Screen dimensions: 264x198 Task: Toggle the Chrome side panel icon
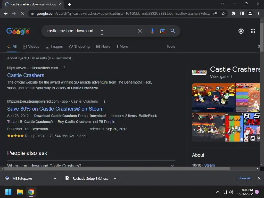pyautogui.click(x=242, y=13)
